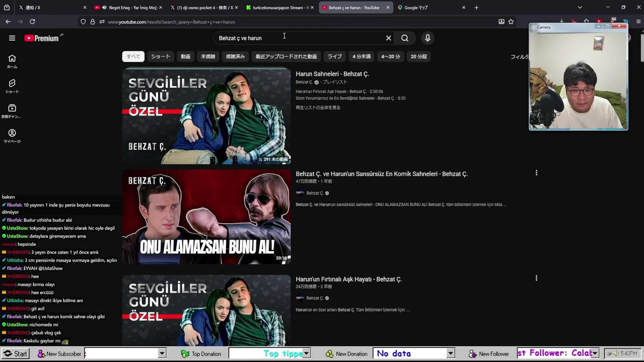Viewport: 644px width, 362px height.
Task: Select the 視聴済み filter chip
Action: 235,56
